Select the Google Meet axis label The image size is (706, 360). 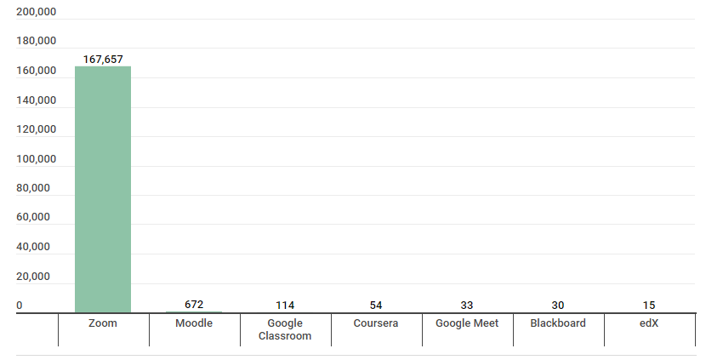pyautogui.click(x=467, y=323)
